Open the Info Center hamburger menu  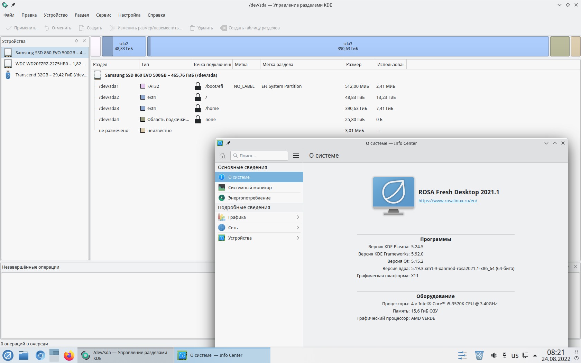296,156
